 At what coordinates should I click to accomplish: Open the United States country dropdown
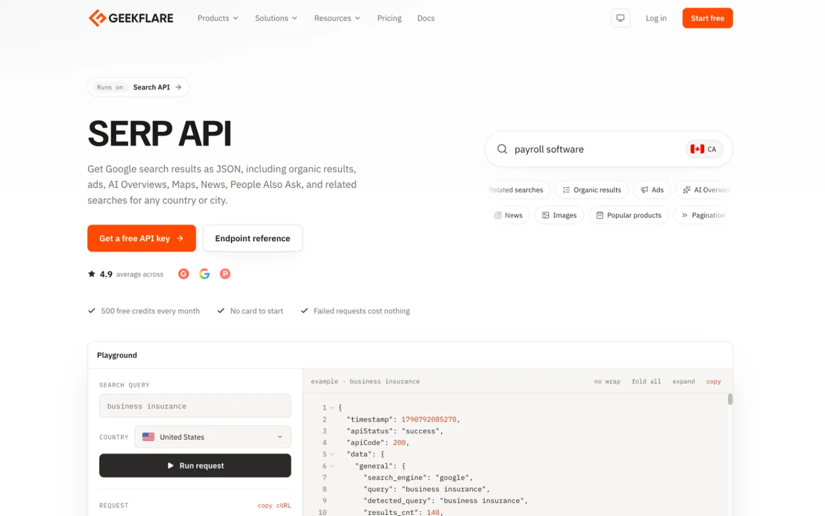pos(213,437)
